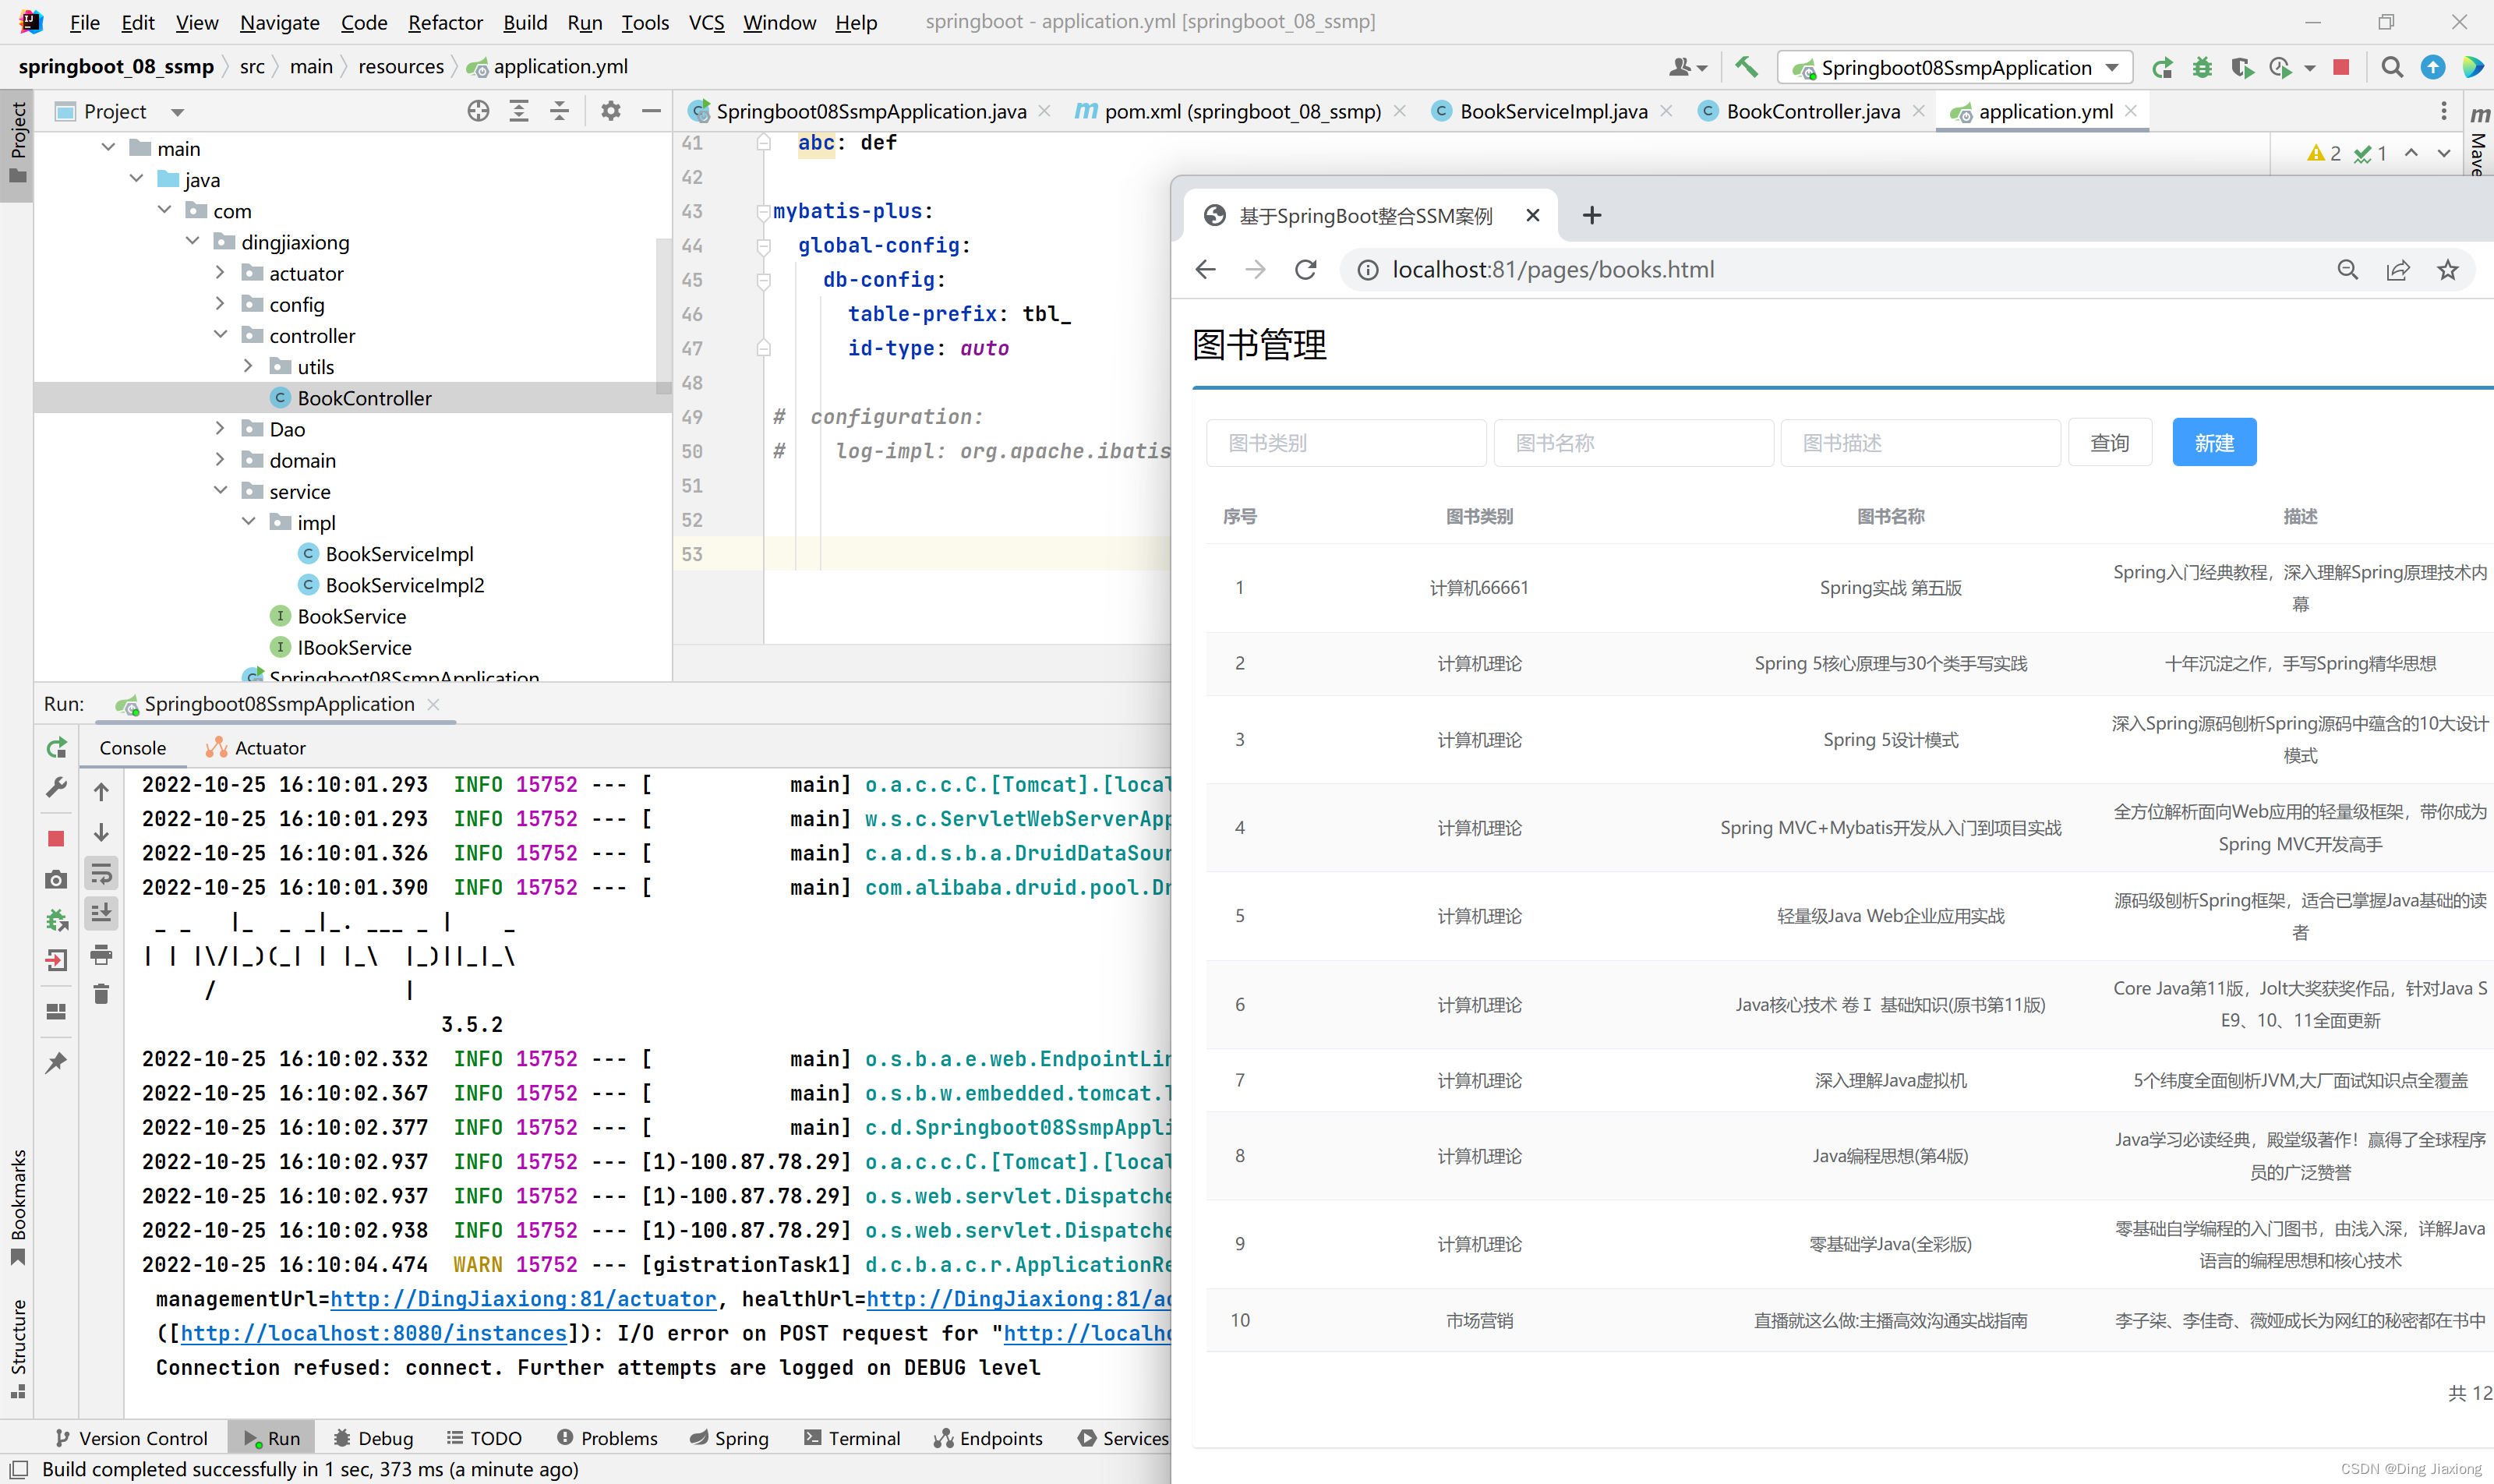2494x1484 pixels.
Task: Toggle the Structure side panel
Action: click(18, 1348)
